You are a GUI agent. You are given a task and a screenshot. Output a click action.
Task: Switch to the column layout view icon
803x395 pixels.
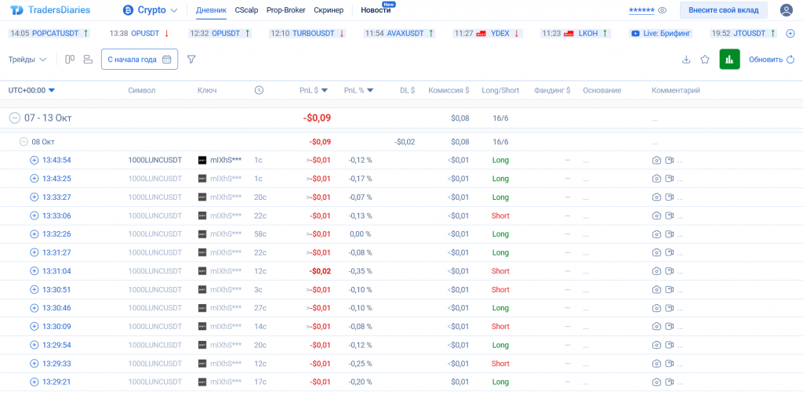pyautogui.click(x=70, y=60)
